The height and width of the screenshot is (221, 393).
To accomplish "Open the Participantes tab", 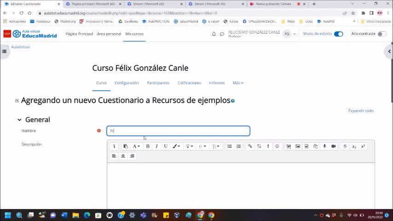I will point(158,83).
